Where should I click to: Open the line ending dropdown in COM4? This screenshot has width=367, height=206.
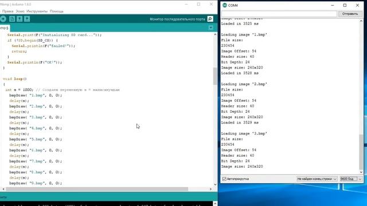tap(317, 179)
